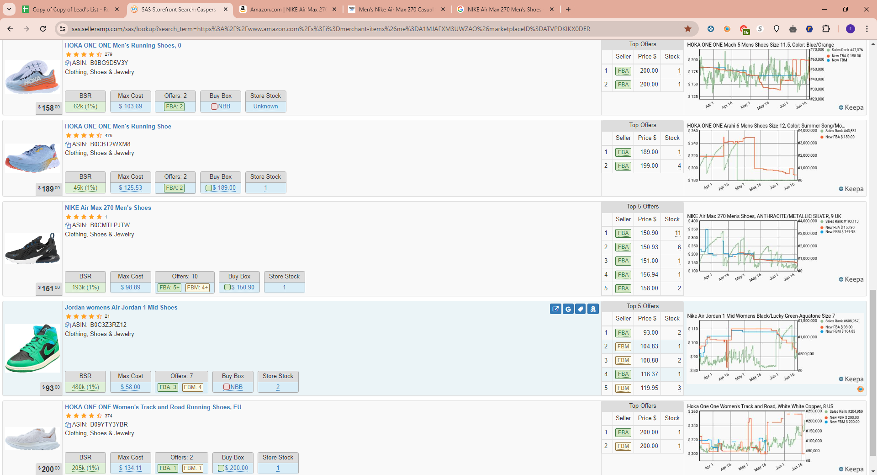Screen dimensions: 877x475
Task: Reload the SellerAmp page
Action: point(43,29)
